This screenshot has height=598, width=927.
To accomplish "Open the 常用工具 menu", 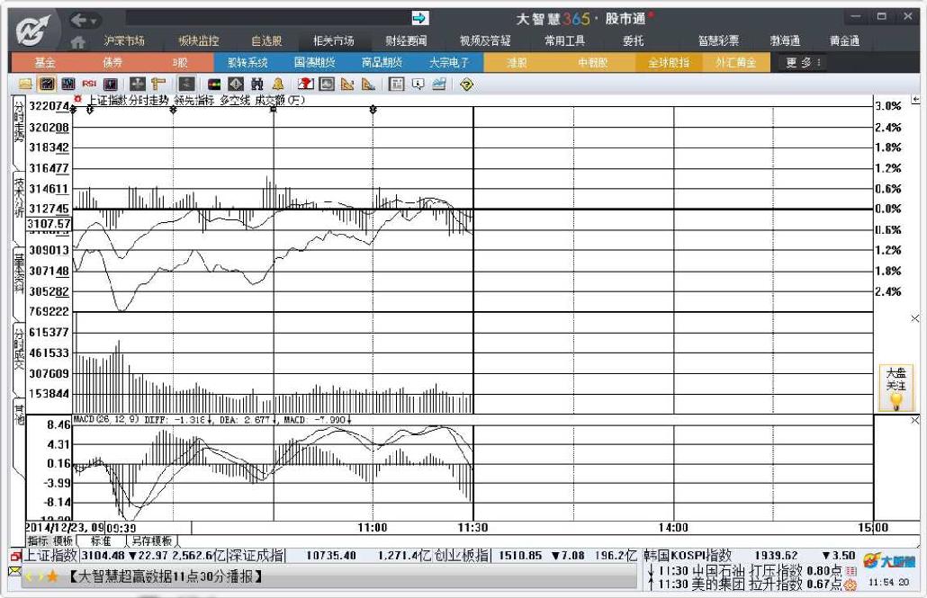I will [x=565, y=40].
